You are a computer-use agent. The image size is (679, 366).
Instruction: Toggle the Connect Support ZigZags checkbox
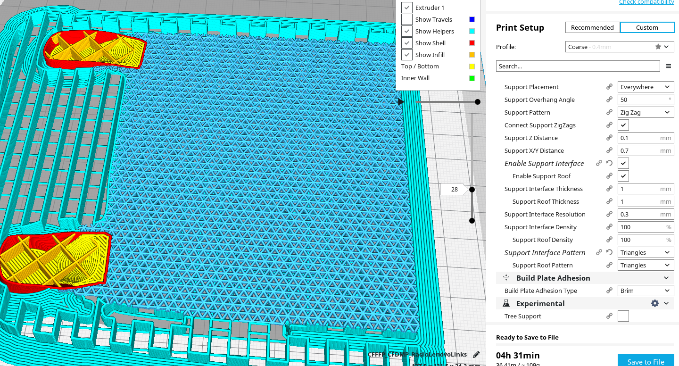pos(623,125)
